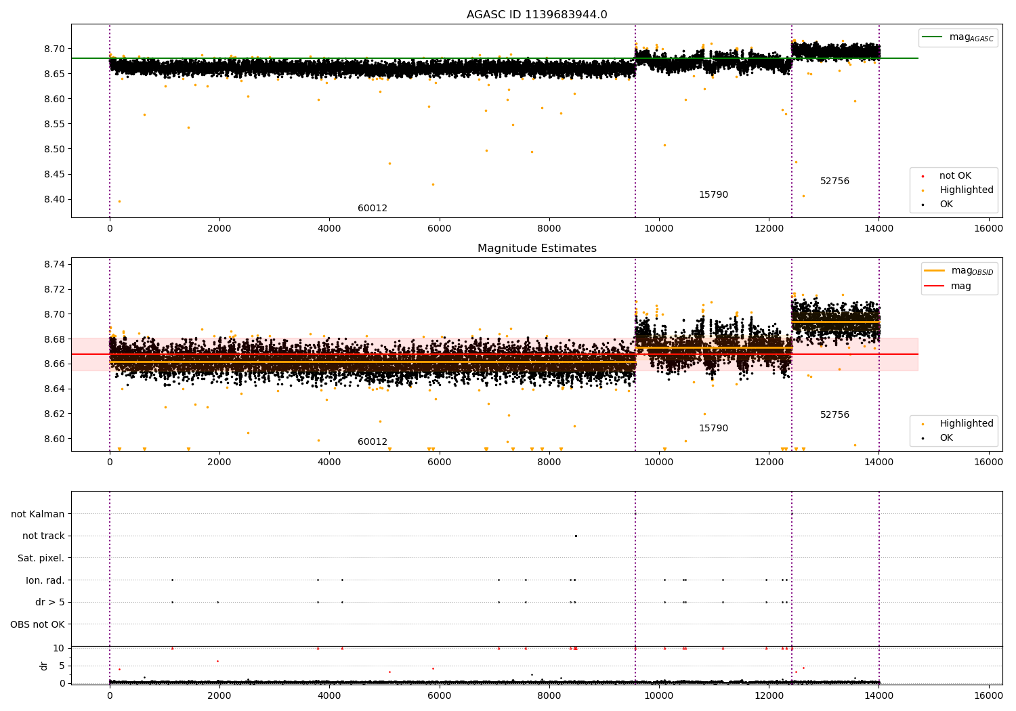Click the 8.40 y-tick label
The height and width of the screenshot is (711, 1016).
point(54,199)
